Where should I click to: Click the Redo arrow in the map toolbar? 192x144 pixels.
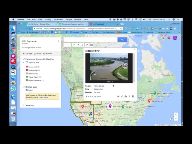(70, 45)
